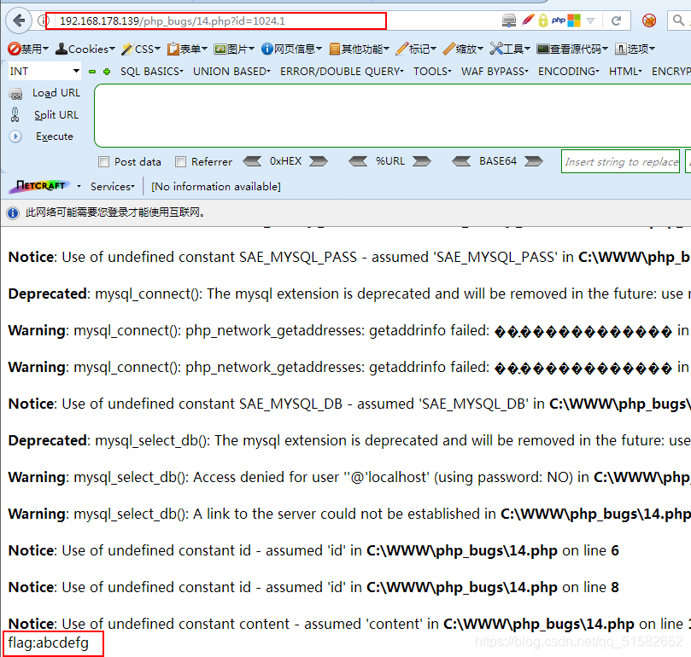This screenshot has width=691, height=657.
Task: Click the %URL decode left arrow
Action: click(x=358, y=161)
